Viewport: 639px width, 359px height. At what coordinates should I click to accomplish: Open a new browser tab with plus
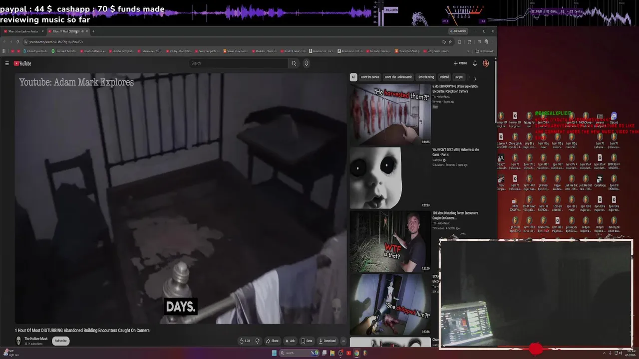coord(93,31)
